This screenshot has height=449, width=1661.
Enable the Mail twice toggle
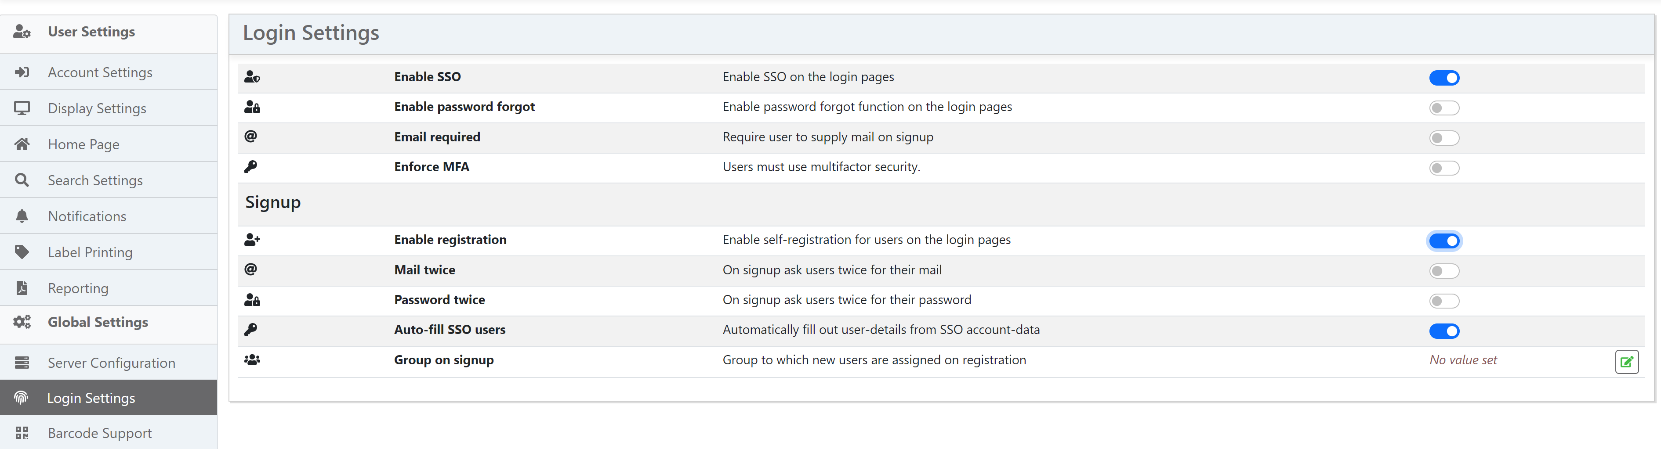1443,271
